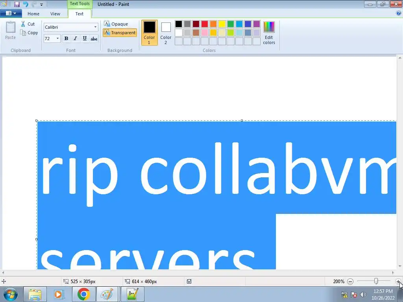Click the Save icon in quick access toolbar

pos(17,4)
